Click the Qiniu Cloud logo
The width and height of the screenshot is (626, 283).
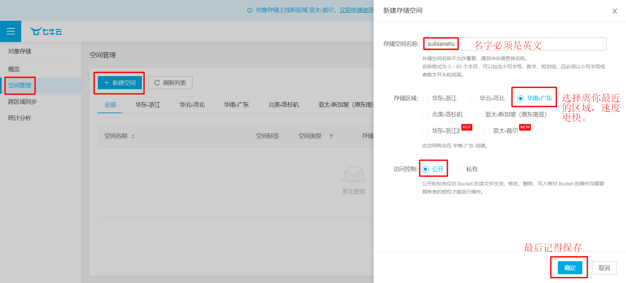(46, 31)
